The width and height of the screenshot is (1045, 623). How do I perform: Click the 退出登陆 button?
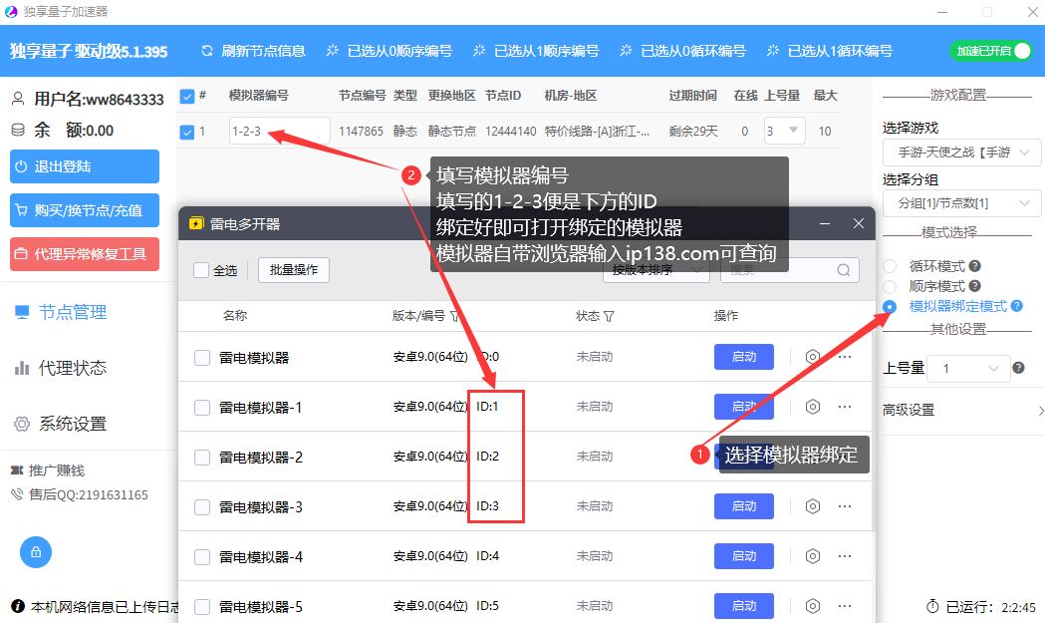click(85, 166)
